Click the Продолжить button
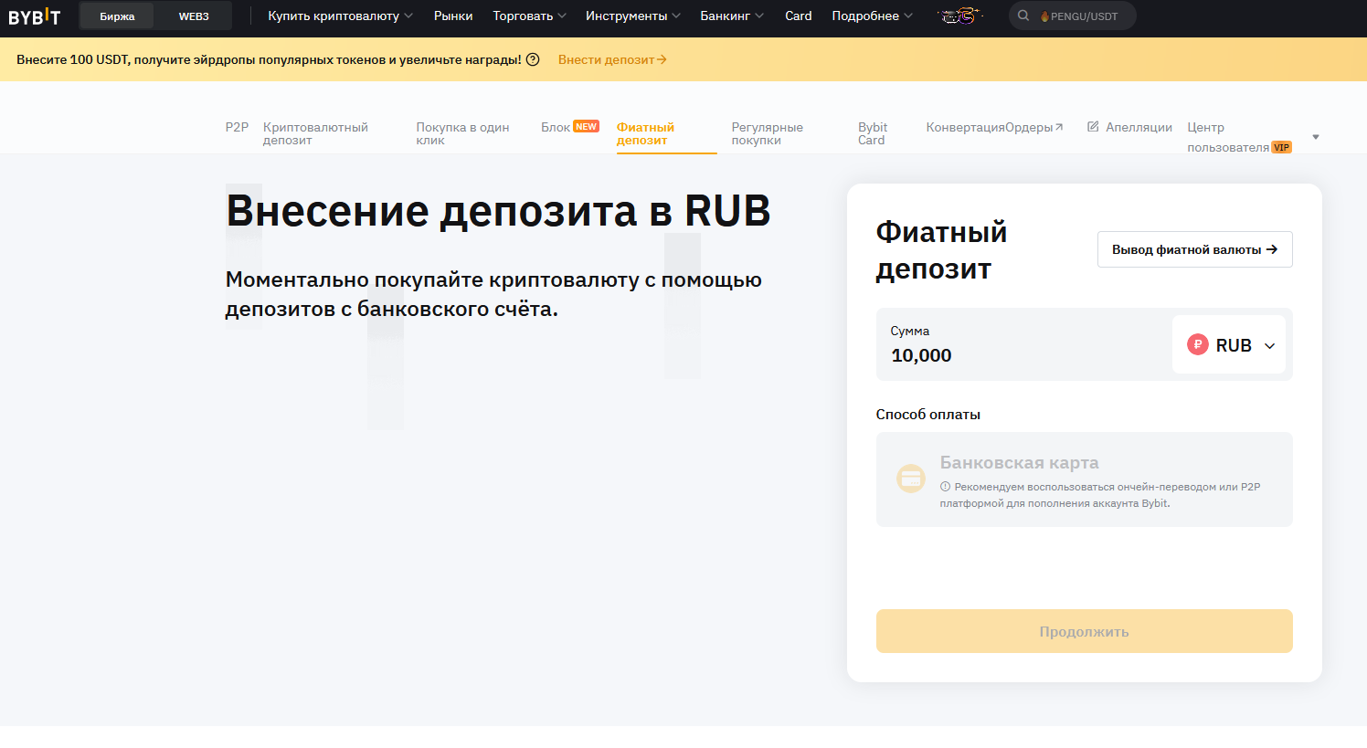Screen dimensions: 1367x748 click(x=1084, y=631)
